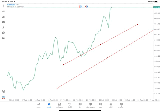Go to the ข่าว (News) tab

(80, 105)
